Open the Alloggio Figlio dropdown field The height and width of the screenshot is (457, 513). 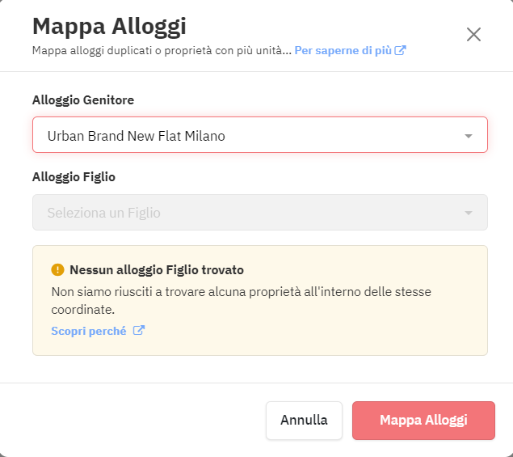click(x=260, y=212)
